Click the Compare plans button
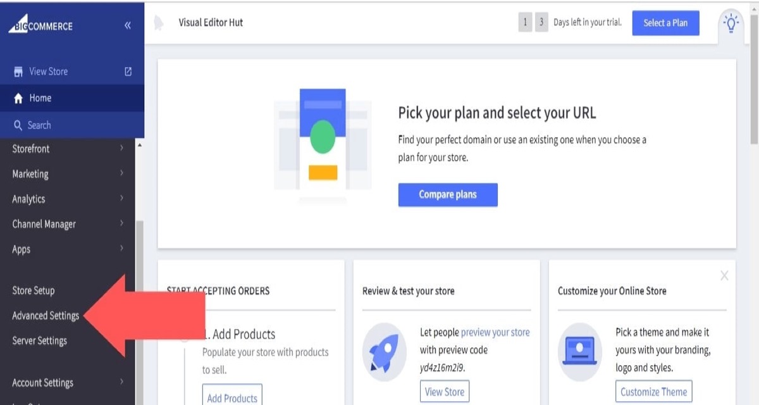 448,195
